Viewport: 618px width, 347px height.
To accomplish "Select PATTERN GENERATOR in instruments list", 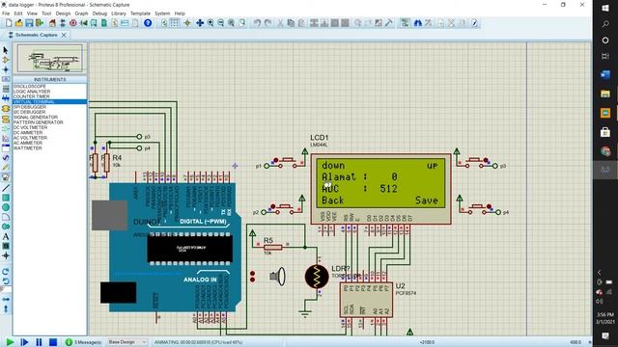I will pos(49,122).
